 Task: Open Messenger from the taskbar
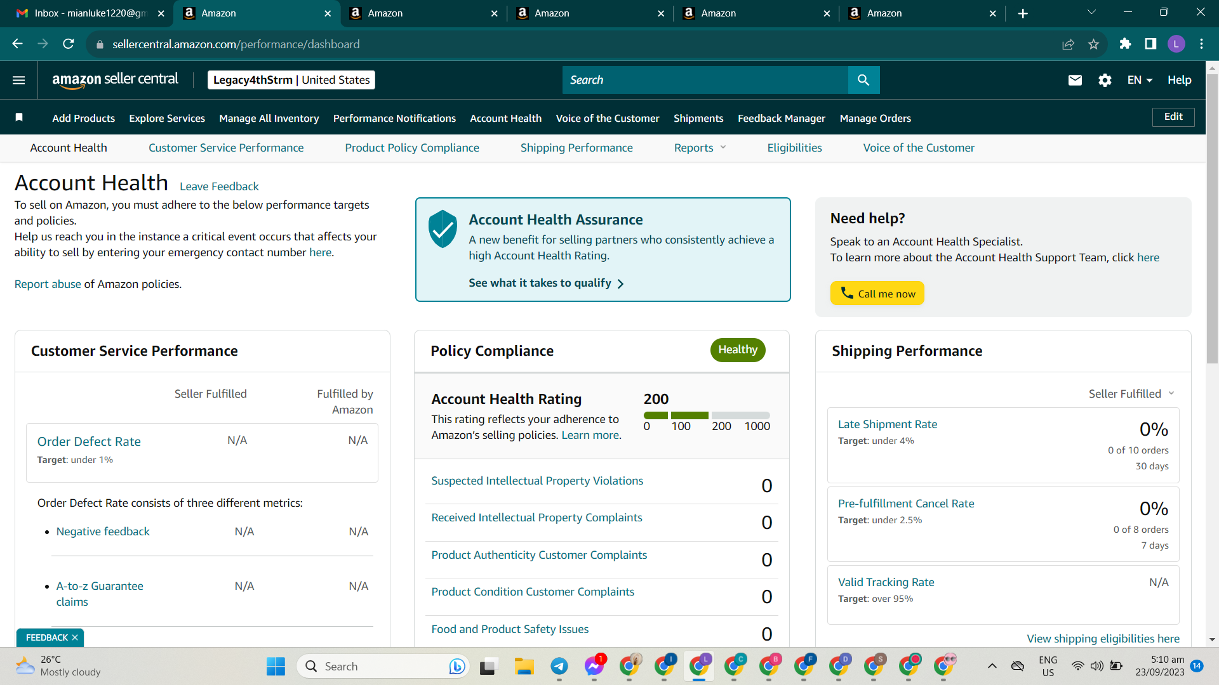[x=594, y=667]
